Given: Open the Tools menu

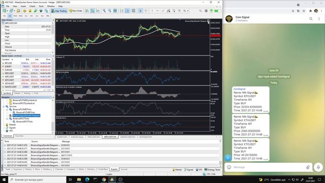Looking at the screenshot, I should [41, 6].
